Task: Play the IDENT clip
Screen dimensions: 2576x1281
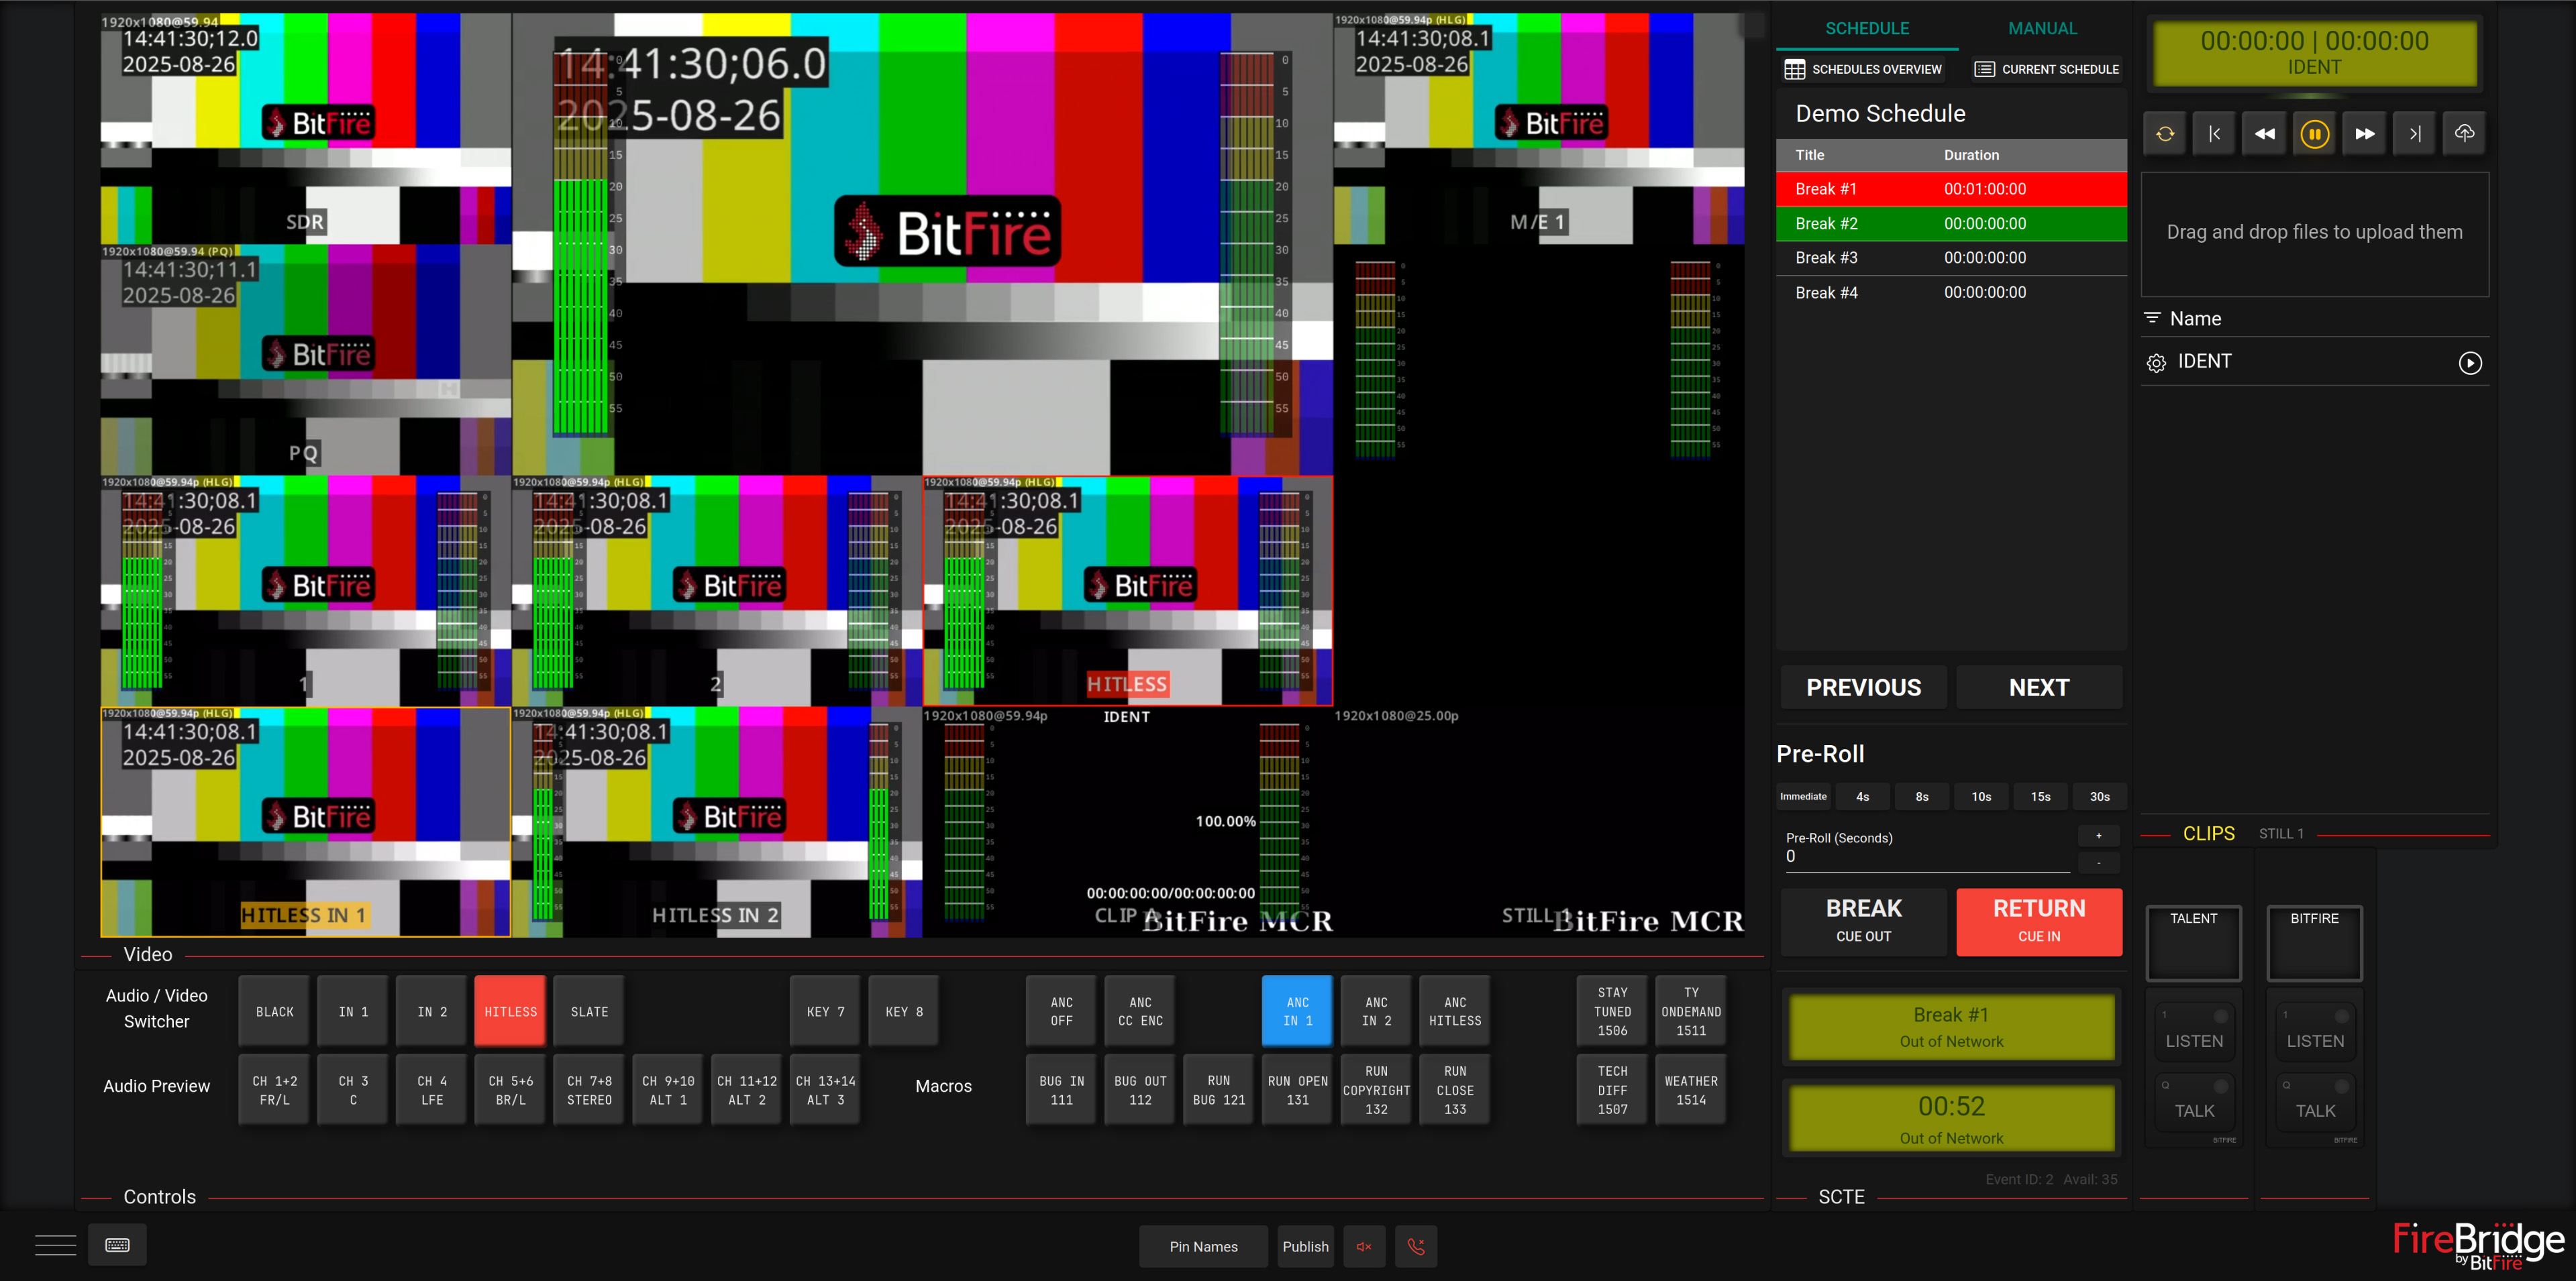Action: tap(2470, 363)
